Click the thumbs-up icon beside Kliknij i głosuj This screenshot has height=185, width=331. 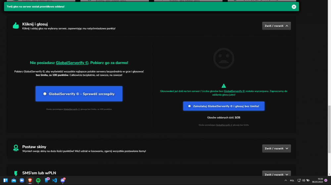click(x=16, y=26)
